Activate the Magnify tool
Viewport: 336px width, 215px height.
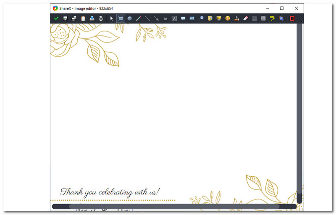click(x=201, y=19)
